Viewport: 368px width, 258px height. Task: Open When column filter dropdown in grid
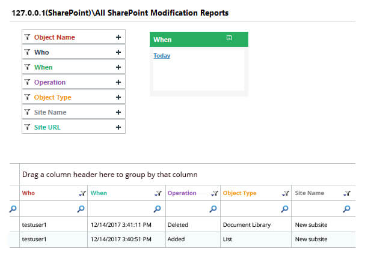click(x=158, y=193)
